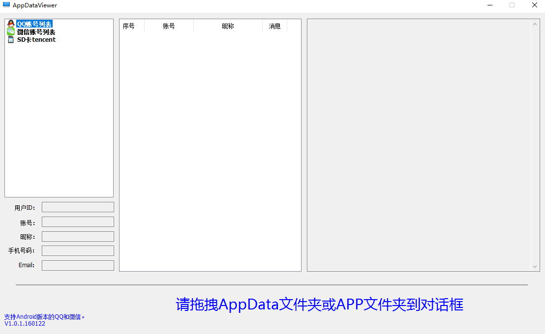Click the WeChat green bubble icon

click(x=11, y=31)
